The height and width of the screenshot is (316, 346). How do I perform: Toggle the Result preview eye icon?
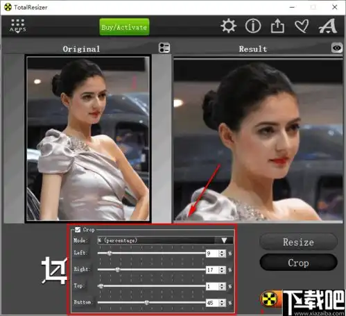[337, 48]
